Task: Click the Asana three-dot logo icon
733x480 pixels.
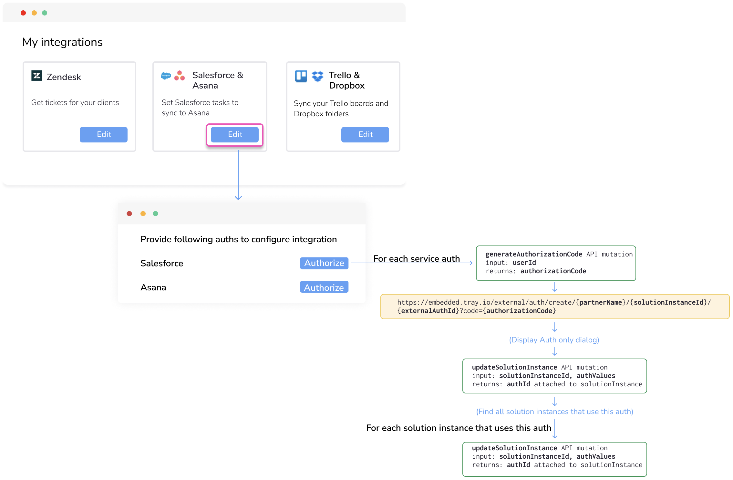Action: [x=180, y=76]
